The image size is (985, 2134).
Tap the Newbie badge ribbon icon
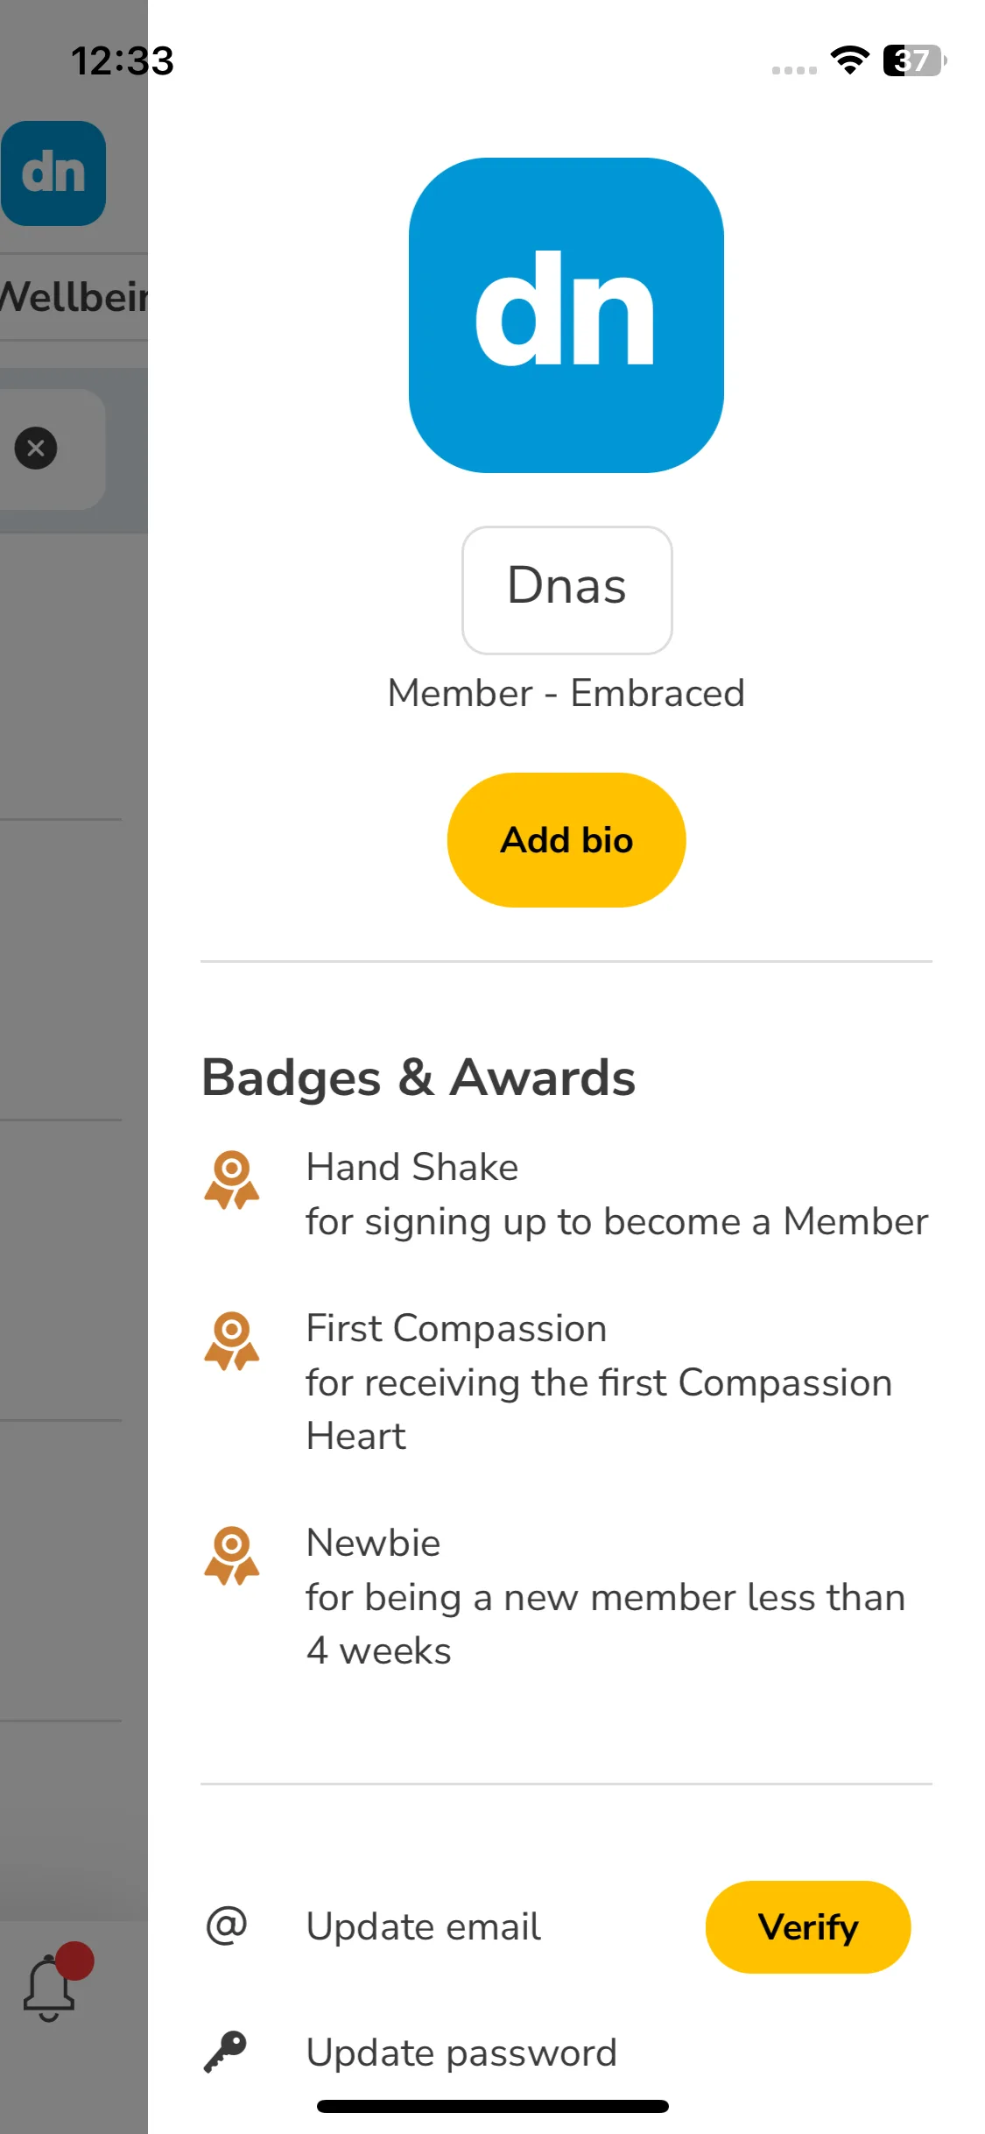tap(232, 1556)
